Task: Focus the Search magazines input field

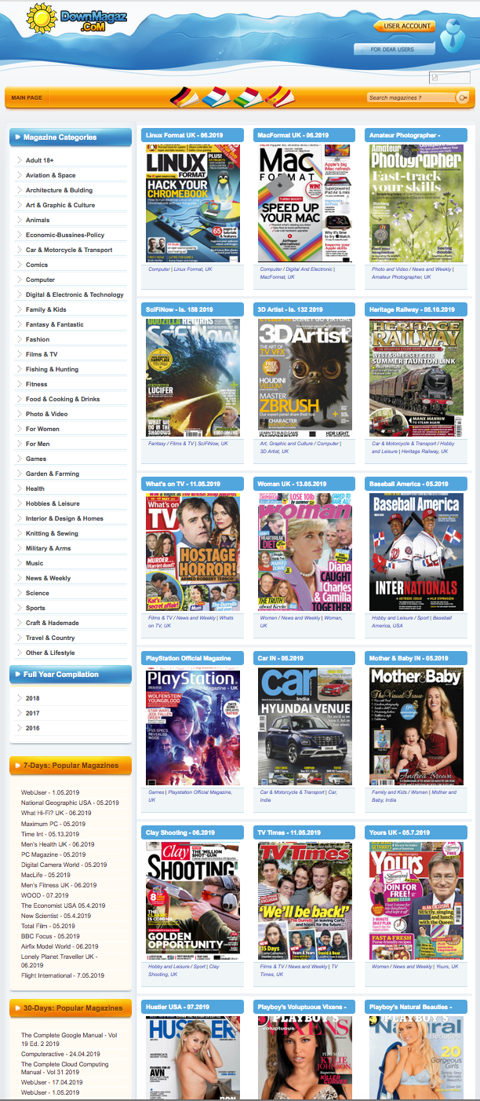Action: (x=410, y=97)
